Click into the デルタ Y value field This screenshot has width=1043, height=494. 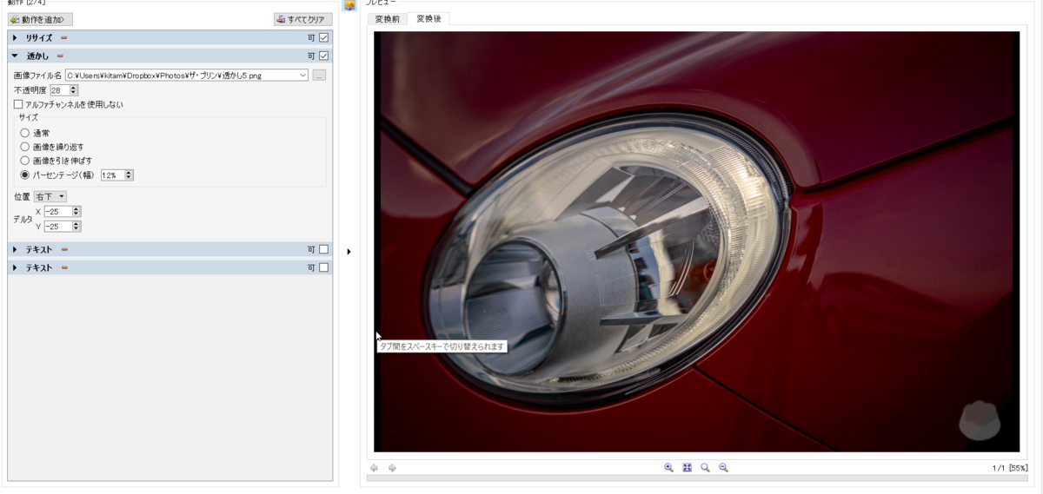(x=57, y=227)
